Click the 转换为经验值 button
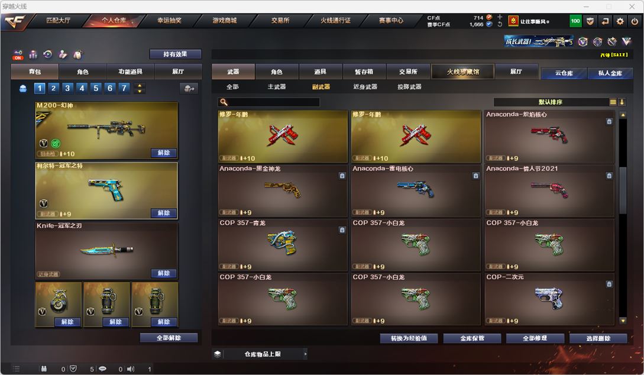The height and width of the screenshot is (375, 644). pyautogui.click(x=409, y=338)
